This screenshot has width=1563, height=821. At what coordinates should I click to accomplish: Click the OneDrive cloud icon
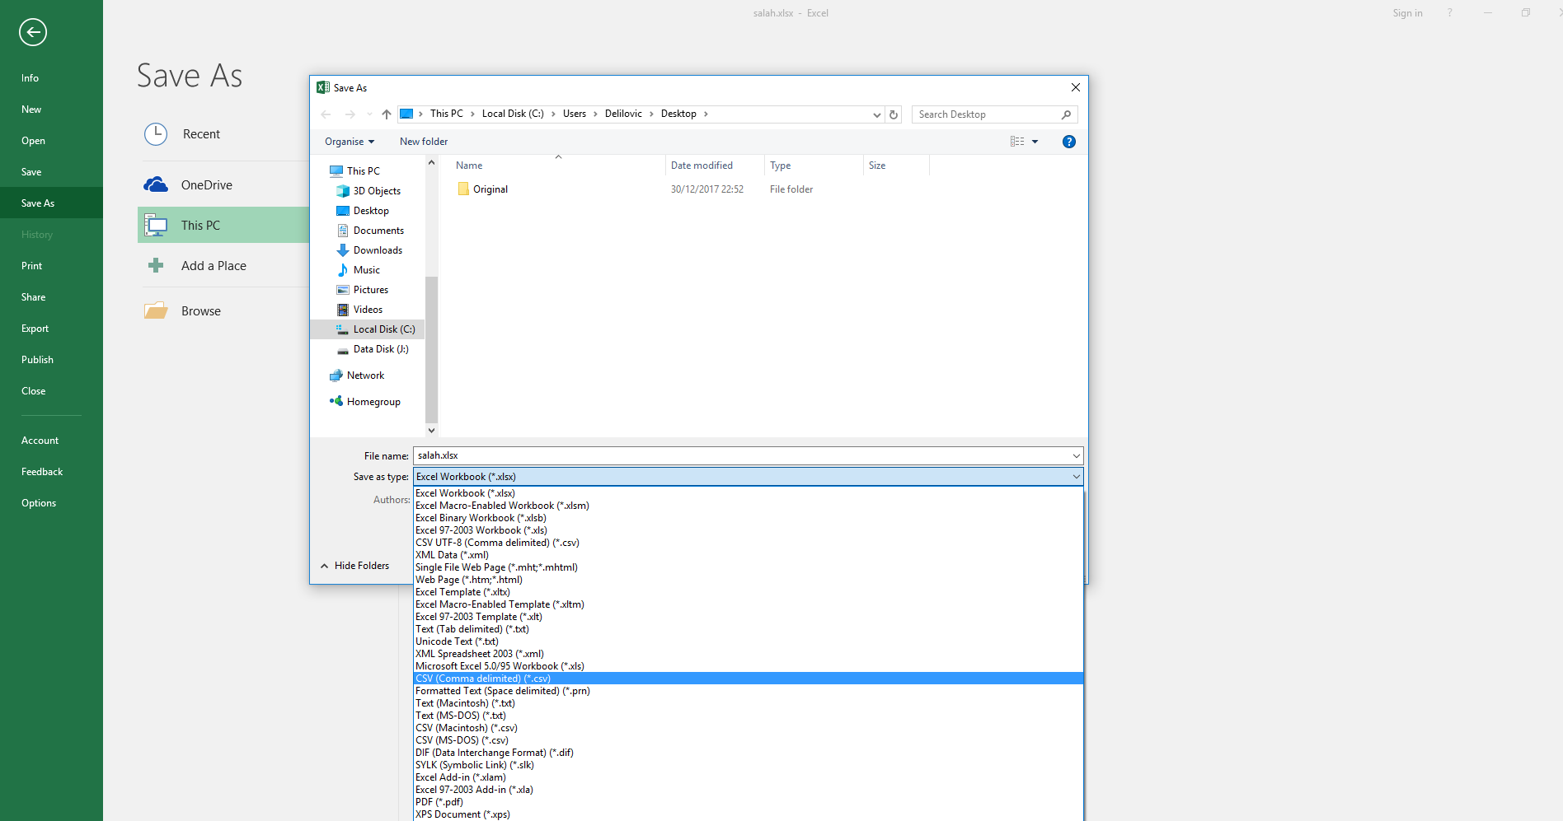pyautogui.click(x=156, y=184)
